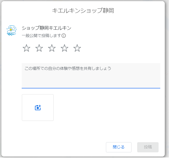Click the blue camera add-photo icon
Viewport: 169px width, 158px height.
[x=38, y=108]
